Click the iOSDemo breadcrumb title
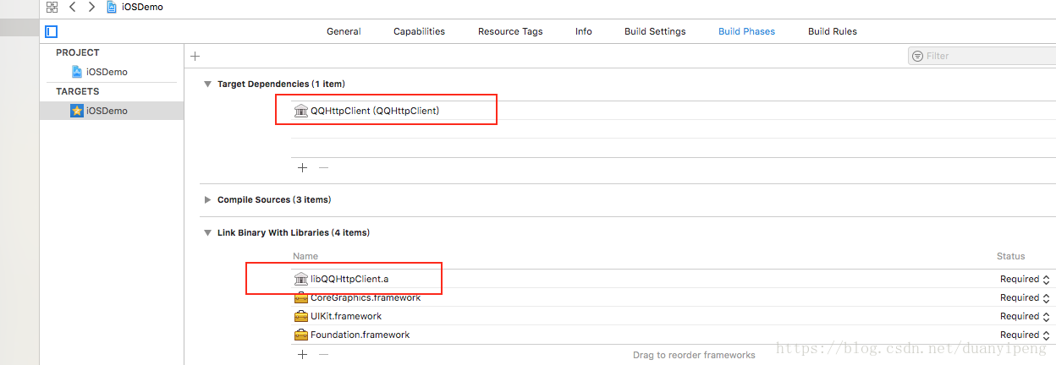Screen dimensions: 1056x365 tap(142, 7)
